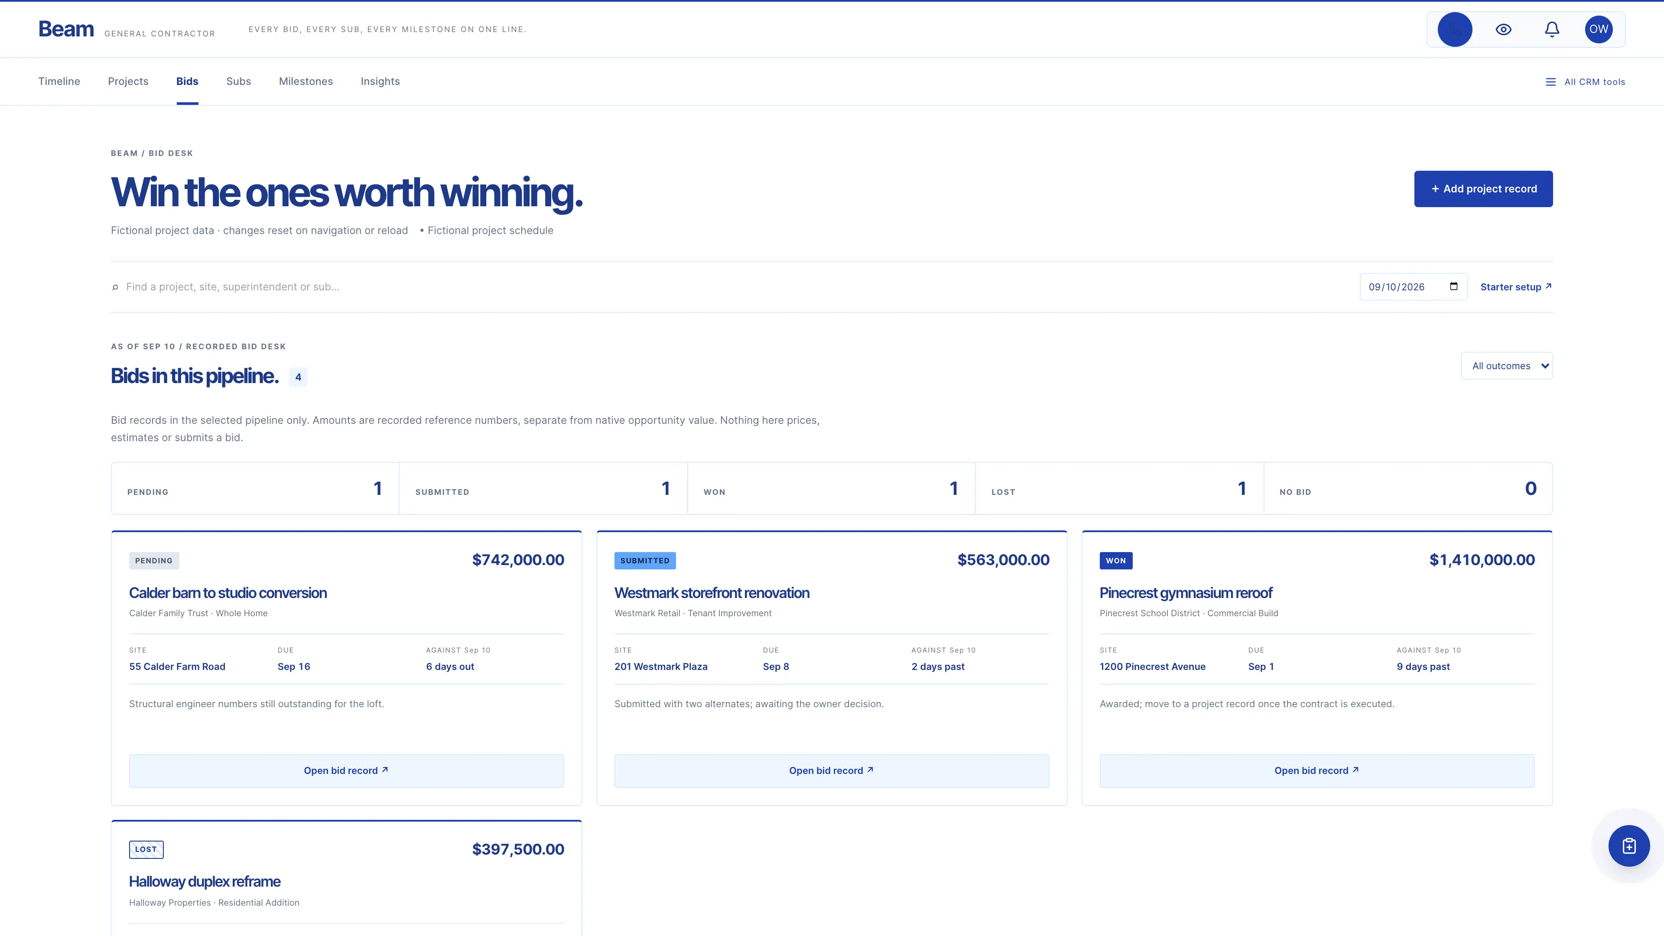Open bid record for Westmark storefront renovation
This screenshot has width=1664, height=936.
pos(832,770)
